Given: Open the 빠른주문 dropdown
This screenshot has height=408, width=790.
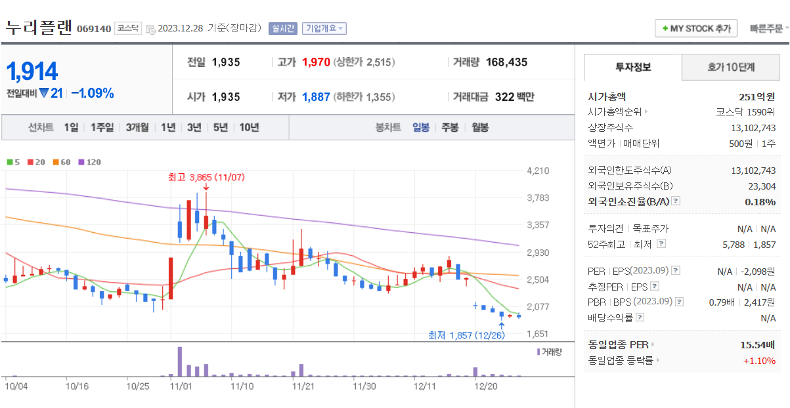Looking at the screenshot, I should [769, 29].
